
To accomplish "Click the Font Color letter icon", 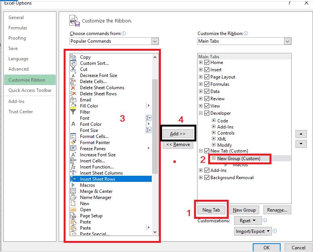I will point(73,124).
